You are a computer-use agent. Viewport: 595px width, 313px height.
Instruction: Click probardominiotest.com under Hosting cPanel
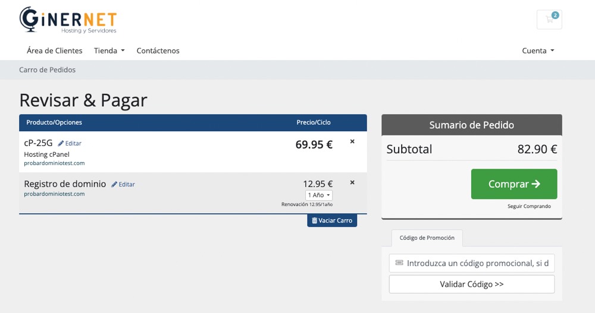pyautogui.click(x=54, y=163)
